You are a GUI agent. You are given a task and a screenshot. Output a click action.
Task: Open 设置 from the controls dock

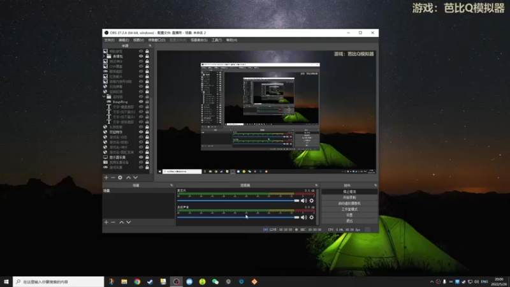pyautogui.click(x=349, y=215)
